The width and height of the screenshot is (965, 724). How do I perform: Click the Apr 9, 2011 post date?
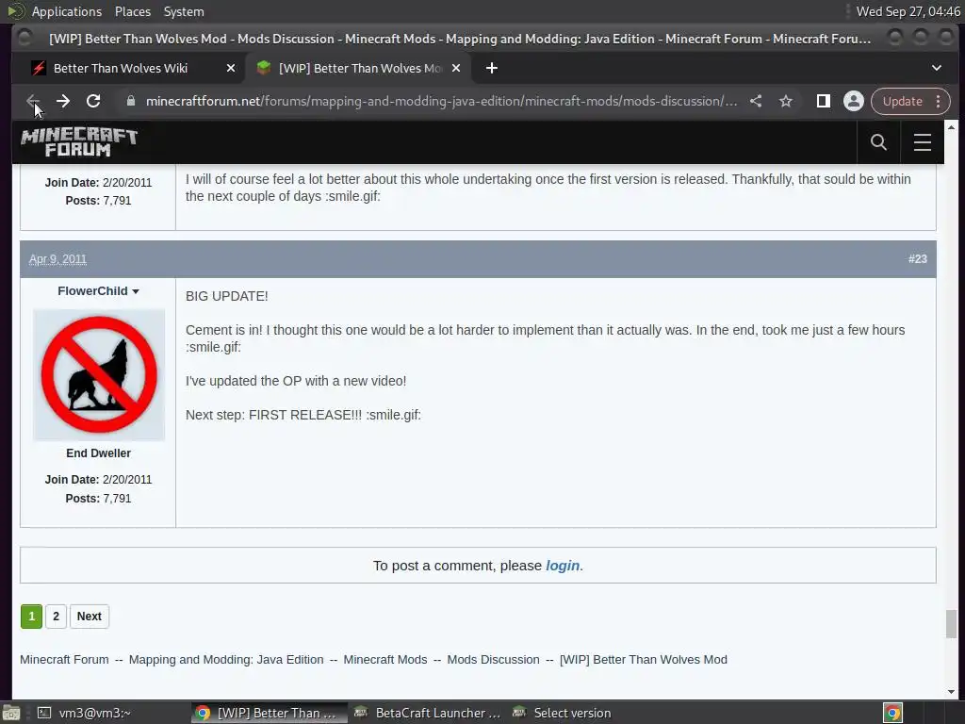57,259
